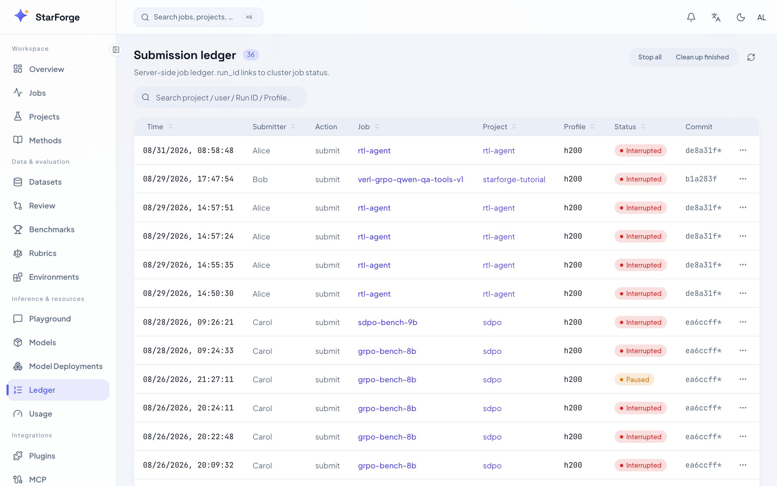Open Datasets page
Viewport: 777px width, 486px height.
(58, 182)
